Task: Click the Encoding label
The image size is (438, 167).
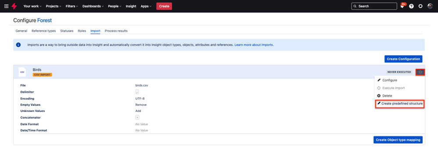Action: [27, 98]
